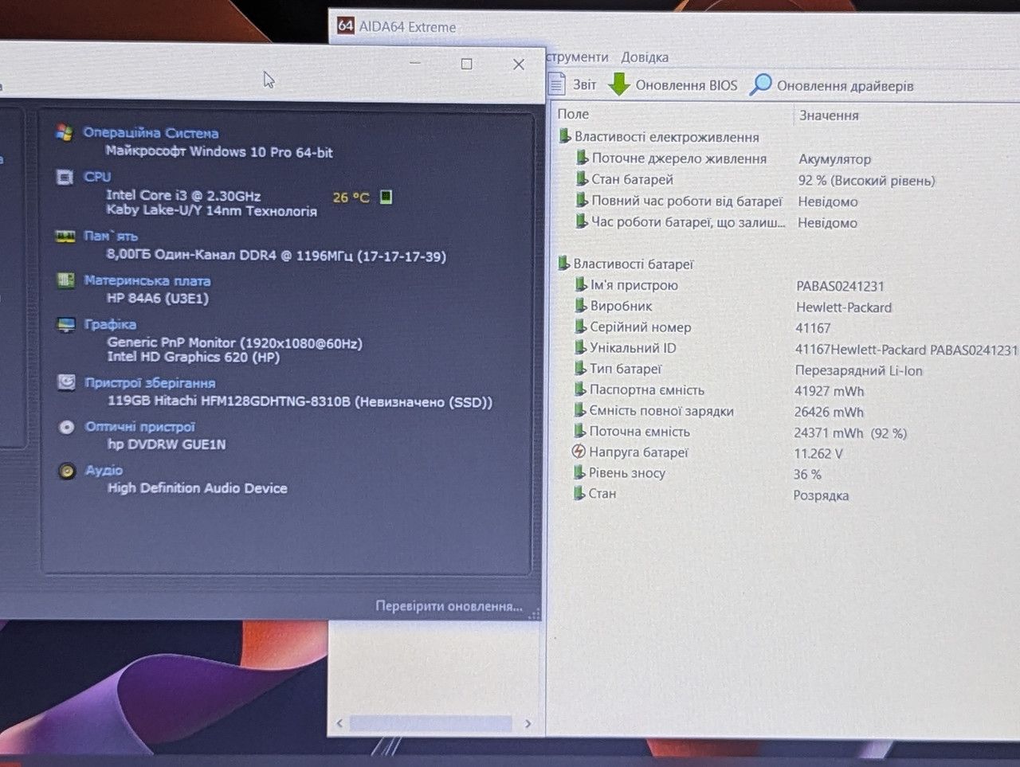
Task: Click the PABAS0241231 device name value
Action: [x=840, y=286]
